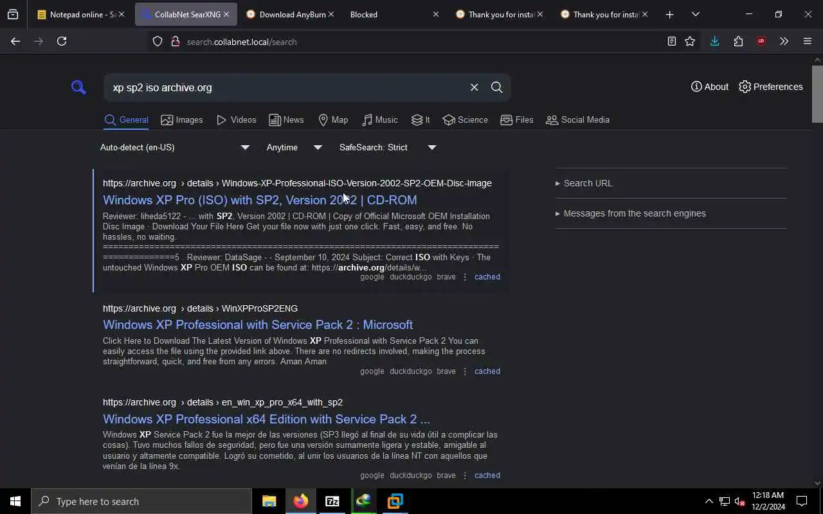
Task: Bookmark this page with the star icon
Action: pyautogui.click(x=690, y=41)
